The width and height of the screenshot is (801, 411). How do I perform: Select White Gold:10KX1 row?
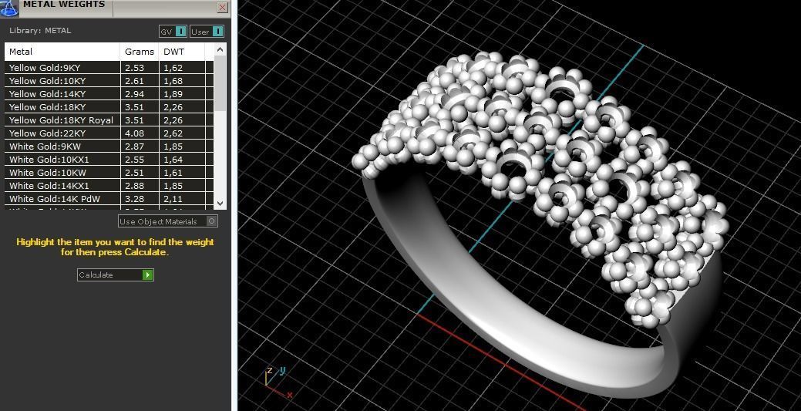tap(109, 160)
